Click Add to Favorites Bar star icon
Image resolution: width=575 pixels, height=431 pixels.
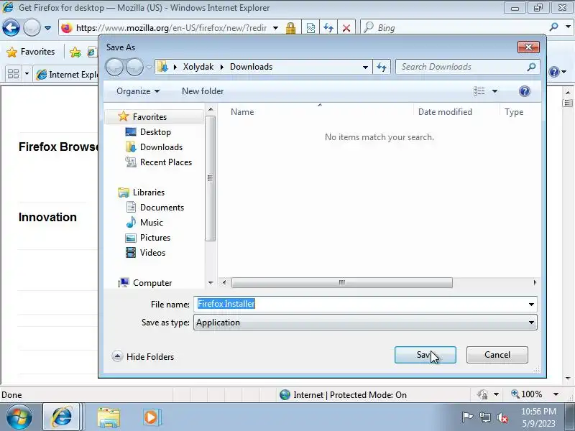coord(75,52)
